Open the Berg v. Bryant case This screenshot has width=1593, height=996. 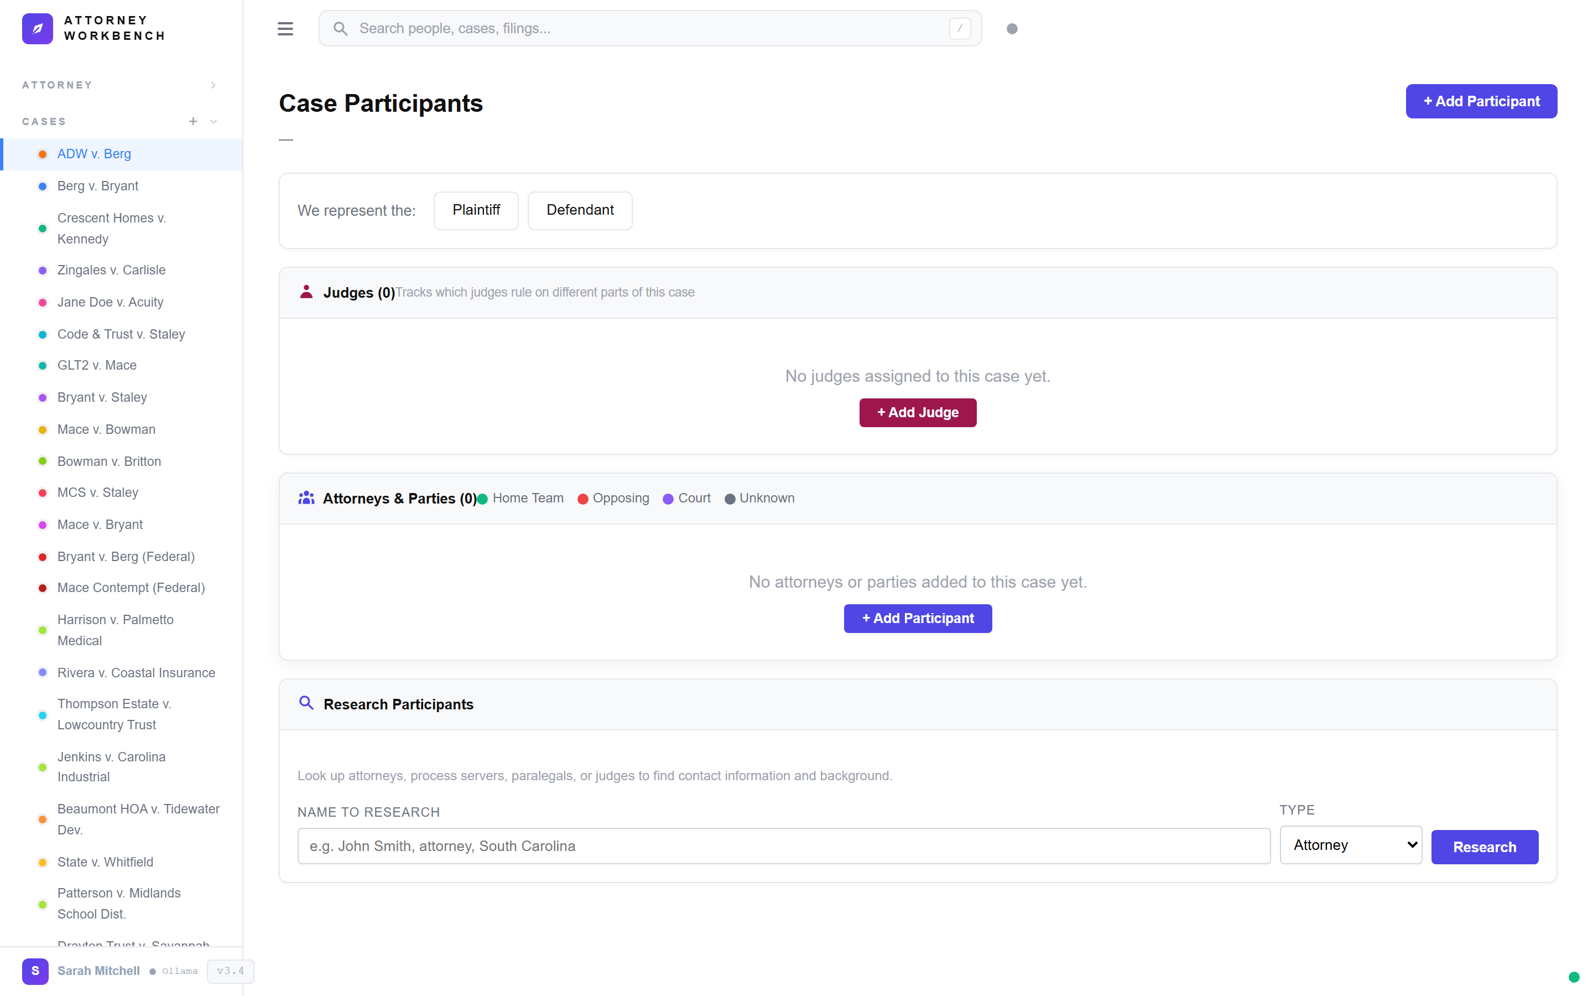[97, 186]
